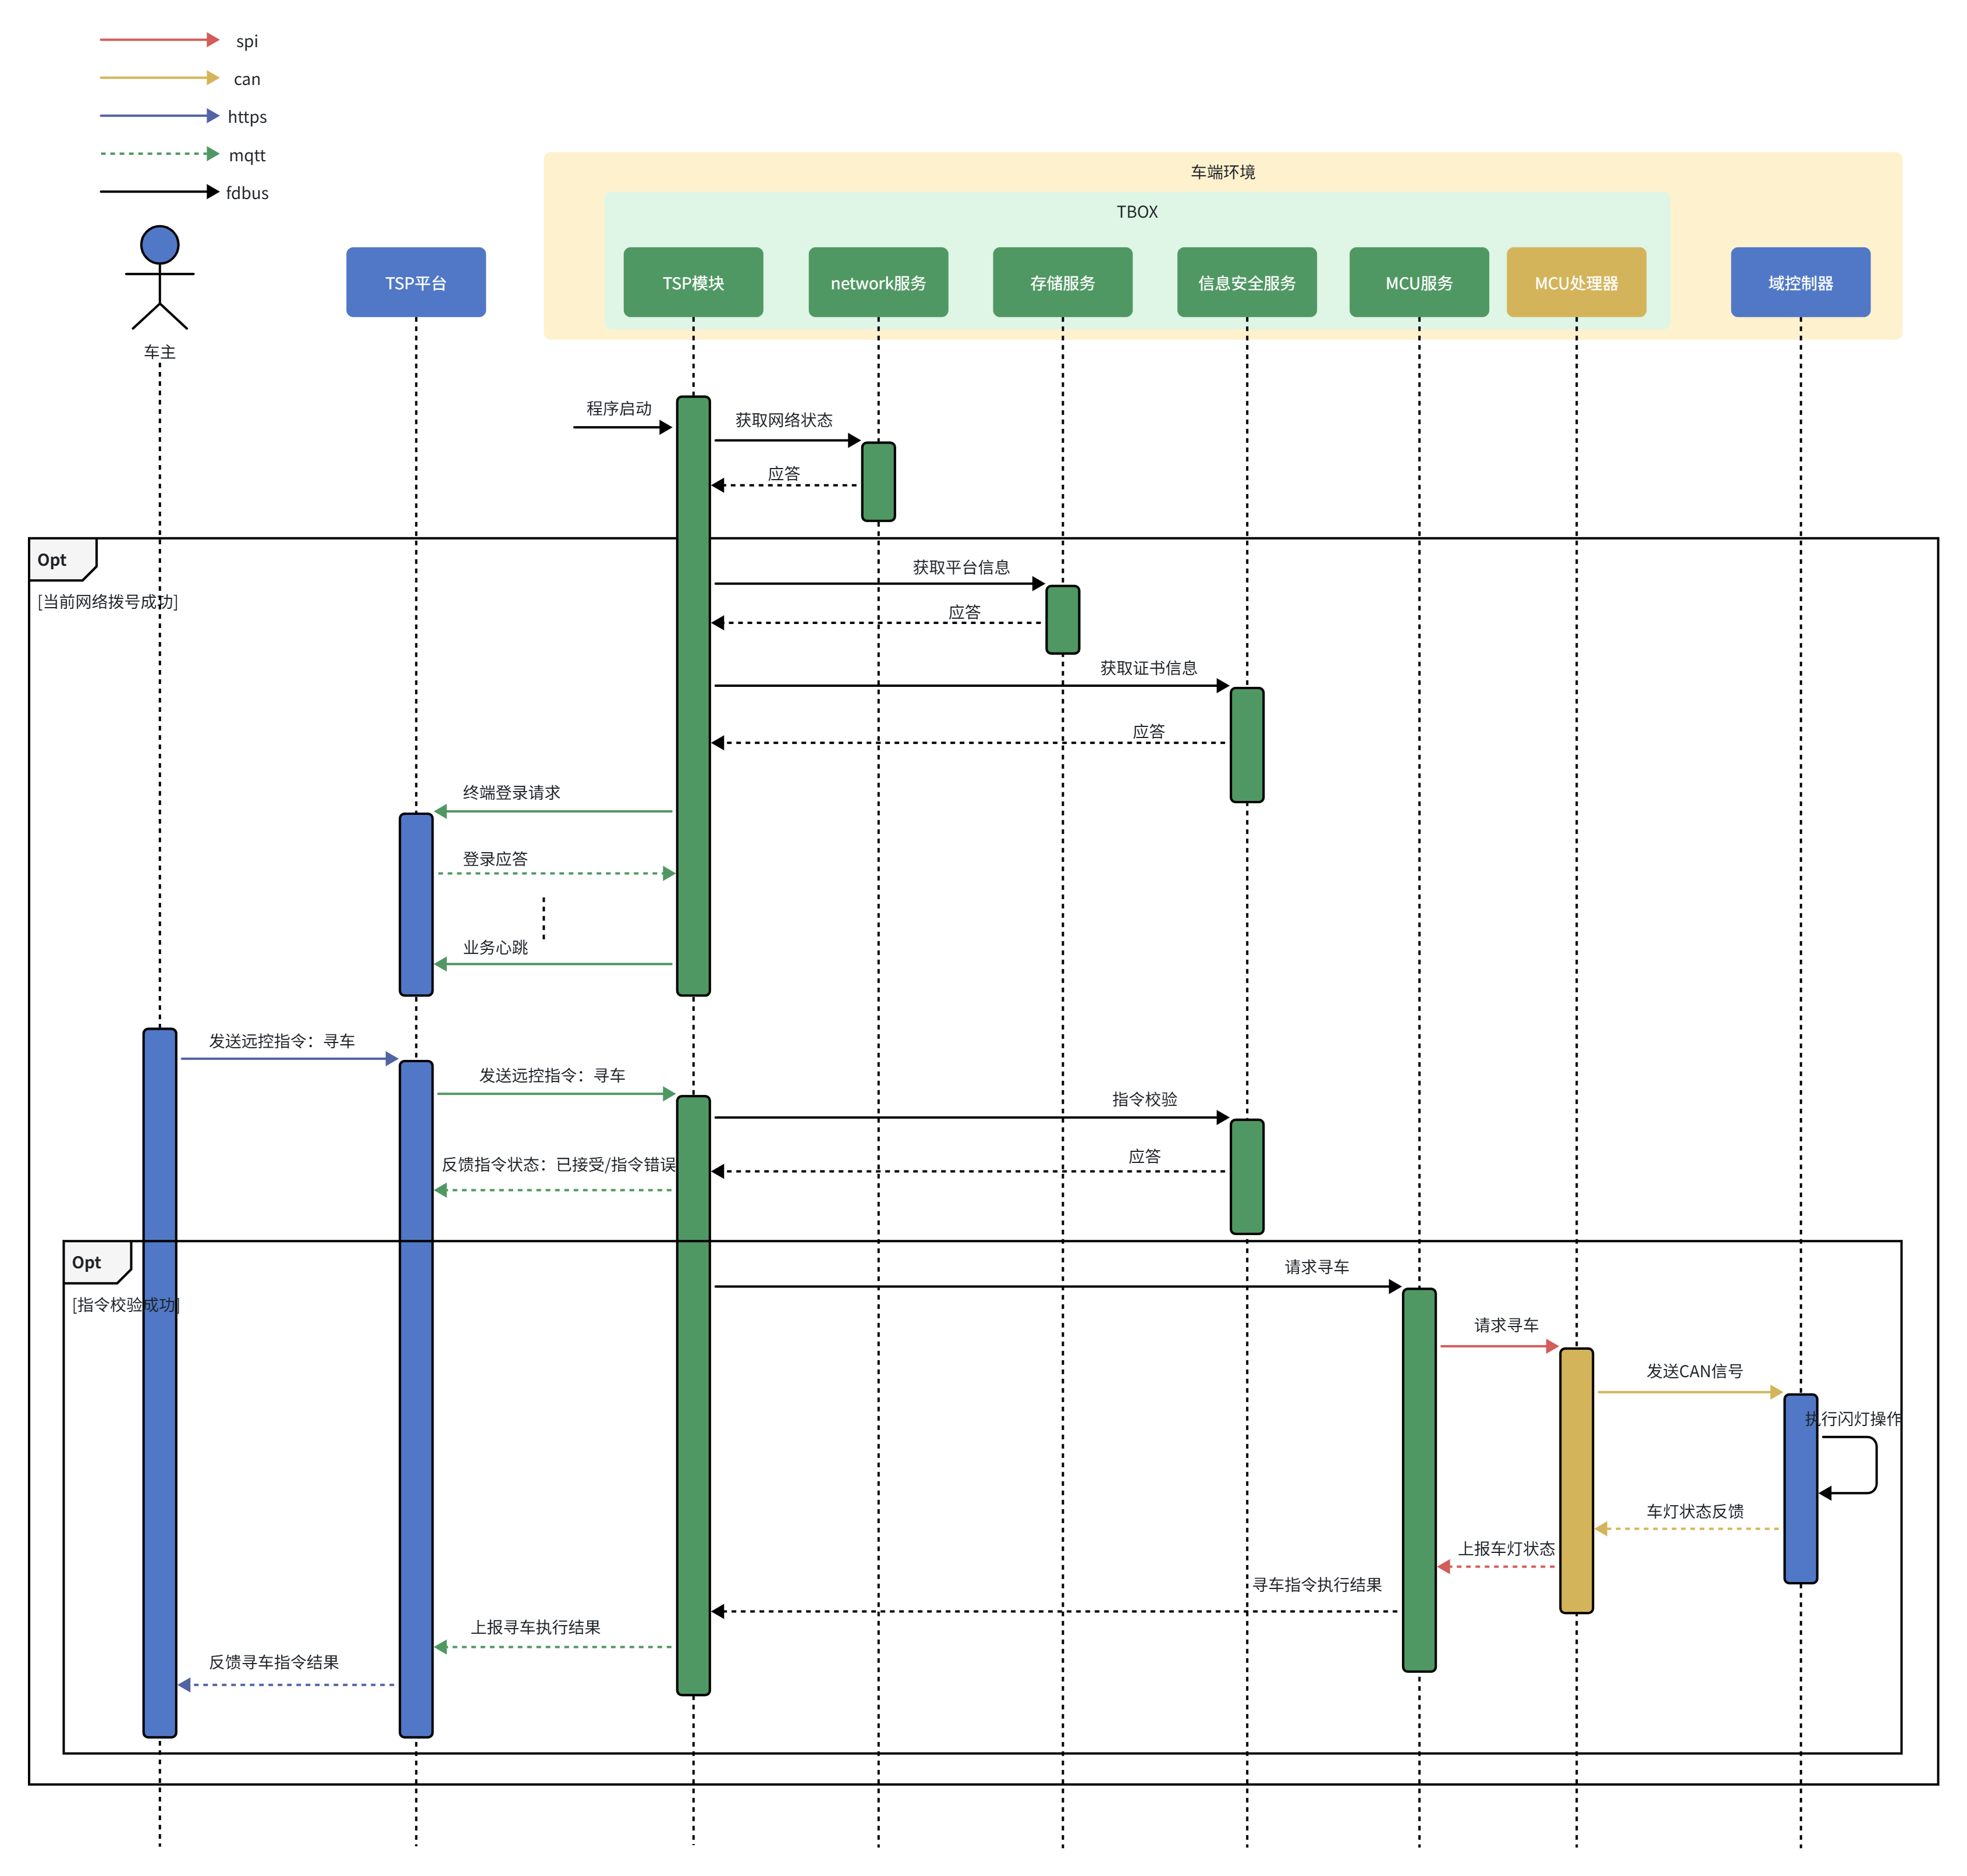Screen dimensions: 1967x1876
Task: Click the 业务心跳 message label
Action: (495, 947)
